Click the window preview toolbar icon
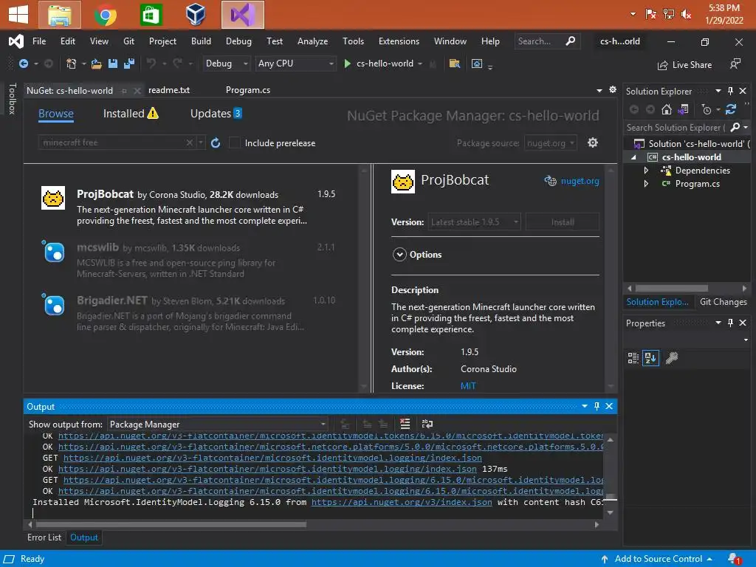Screen dimensions: 756x567 tap(477, 63)
